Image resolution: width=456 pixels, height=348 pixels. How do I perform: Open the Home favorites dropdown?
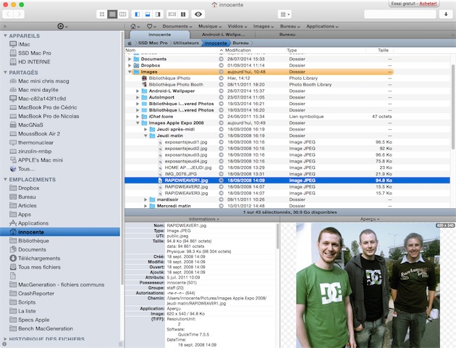[135, 26]
